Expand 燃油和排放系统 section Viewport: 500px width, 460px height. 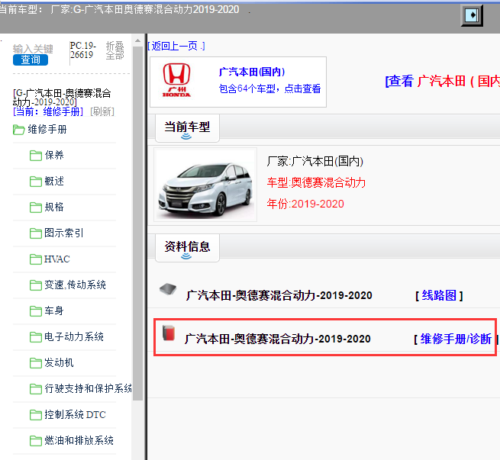79,440
